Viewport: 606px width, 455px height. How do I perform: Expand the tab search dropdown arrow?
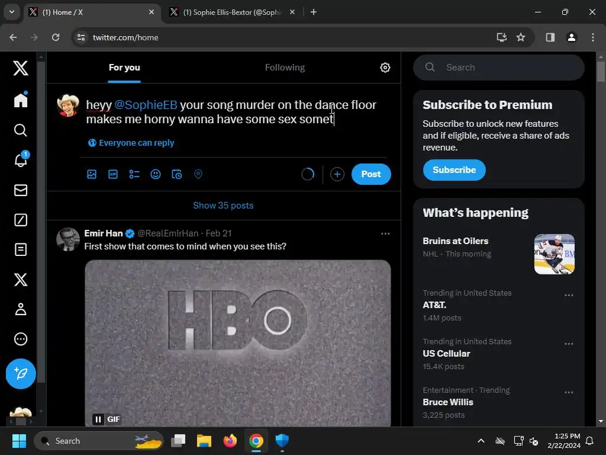pyautogui.click(x=12, y=12)
